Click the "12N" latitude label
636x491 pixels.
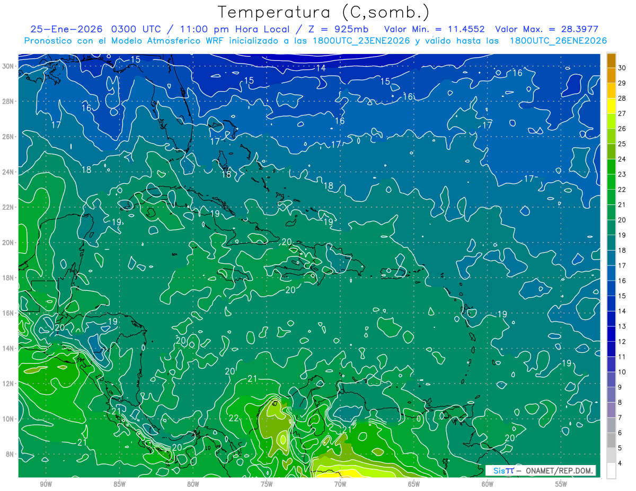[9, 383]
